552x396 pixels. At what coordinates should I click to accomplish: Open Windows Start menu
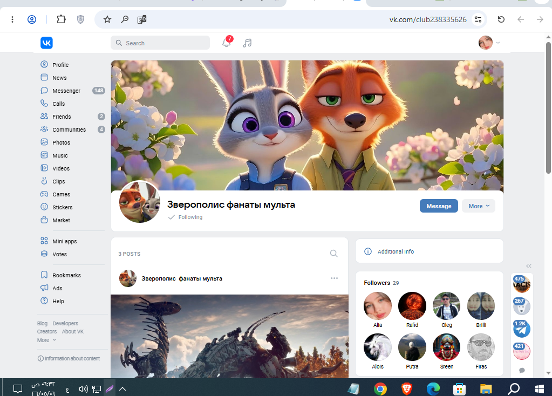coord(539,388)
